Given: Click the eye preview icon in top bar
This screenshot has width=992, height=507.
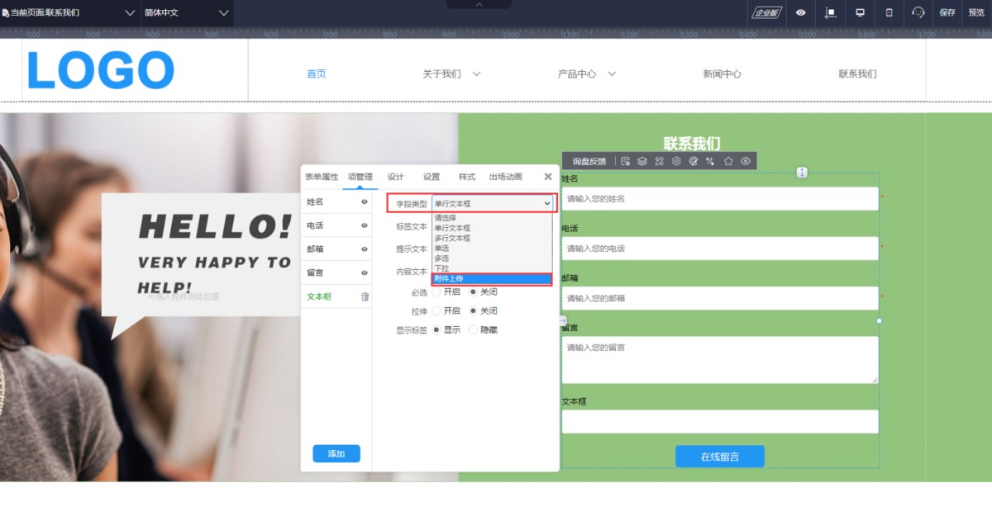Looking at the screenshot, I should tap(800, 12).
